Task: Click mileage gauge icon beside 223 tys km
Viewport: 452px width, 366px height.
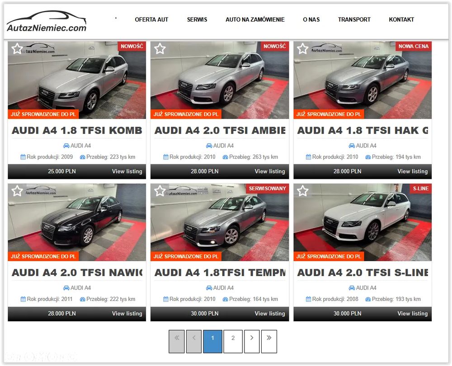Action: pos(82,157)
